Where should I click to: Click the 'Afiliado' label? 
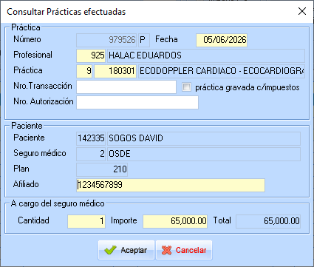[26, 184]
